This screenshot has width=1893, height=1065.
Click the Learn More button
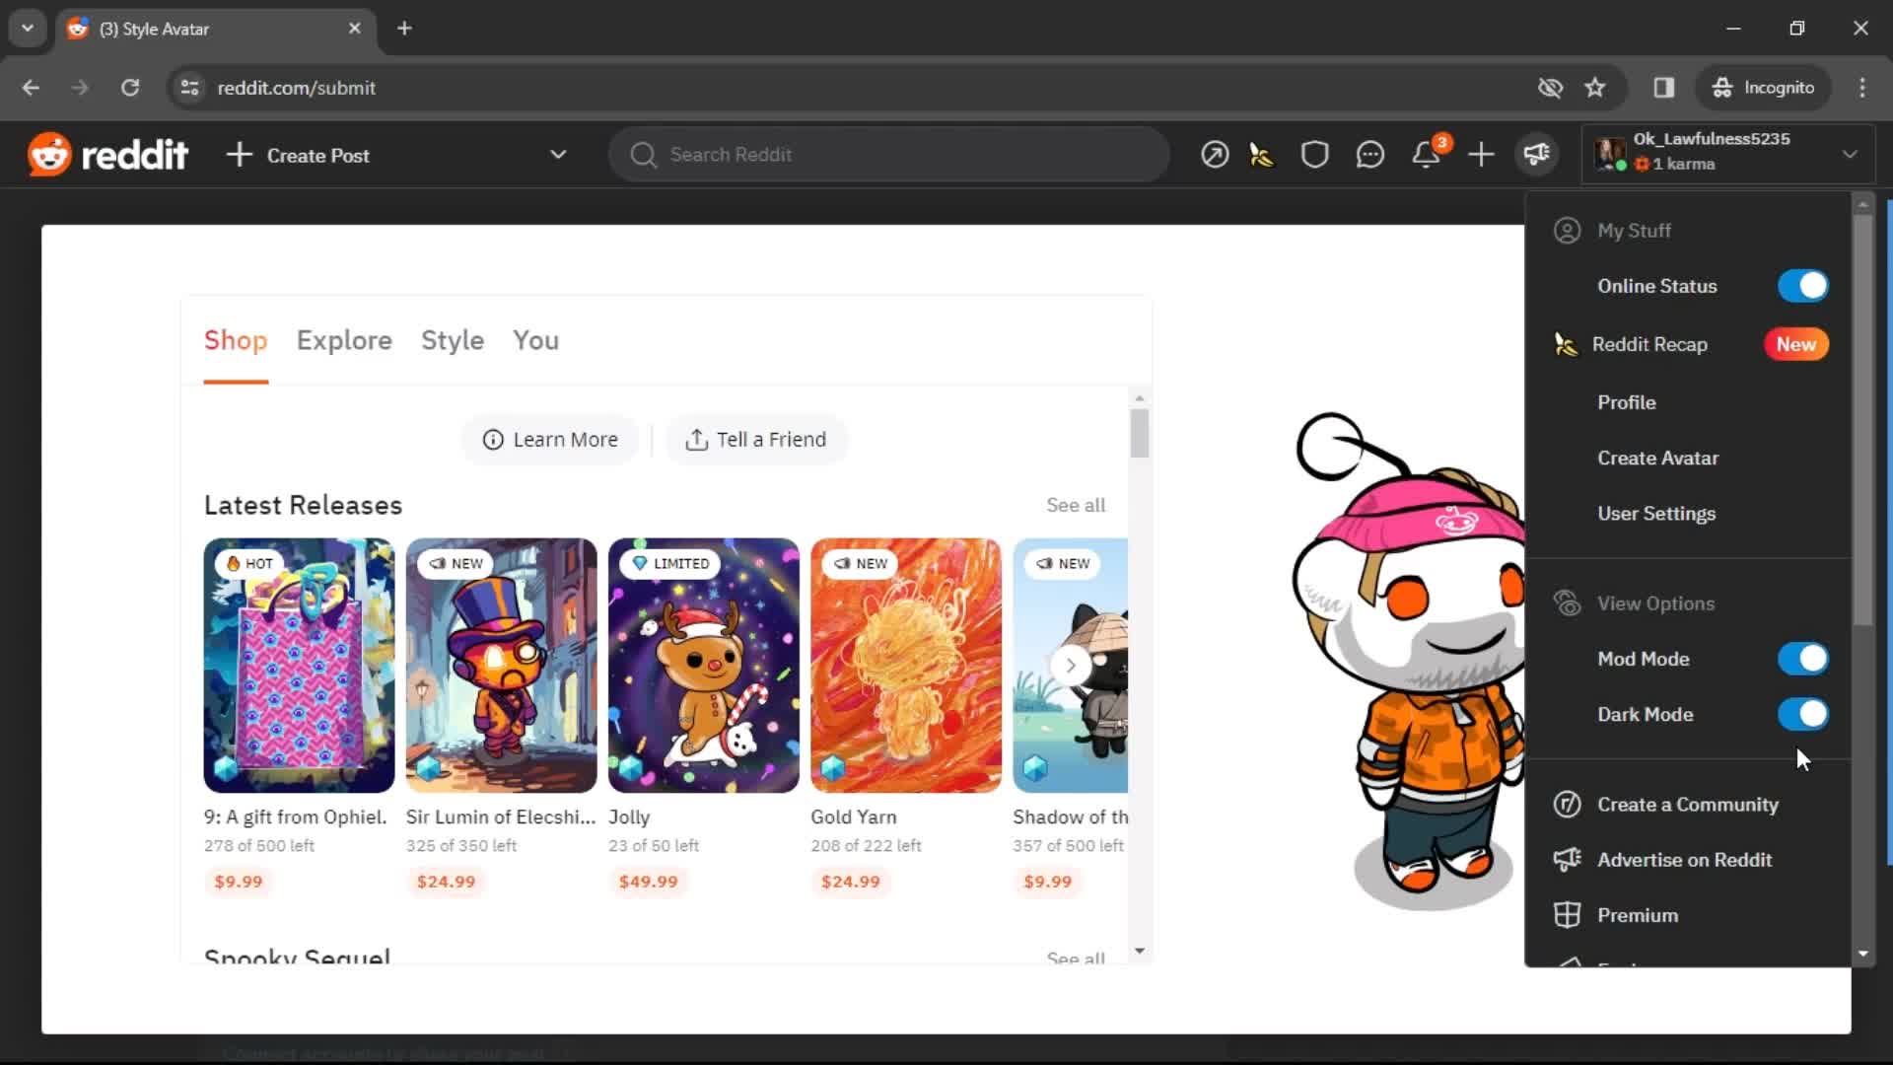pyautogui.click(x=551, y=440)
